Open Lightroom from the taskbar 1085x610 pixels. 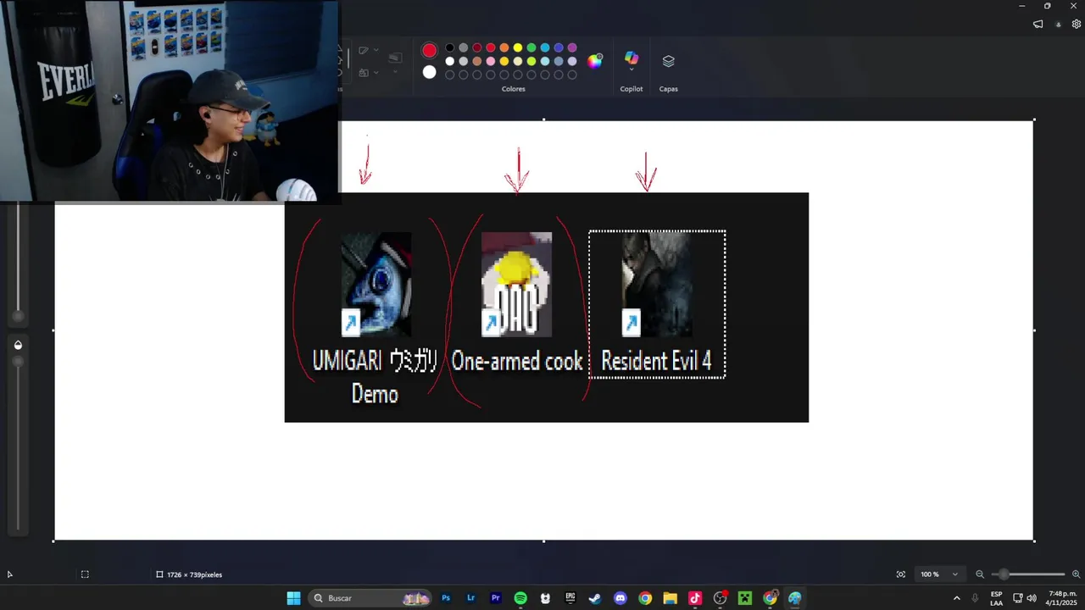pos(470,598)
